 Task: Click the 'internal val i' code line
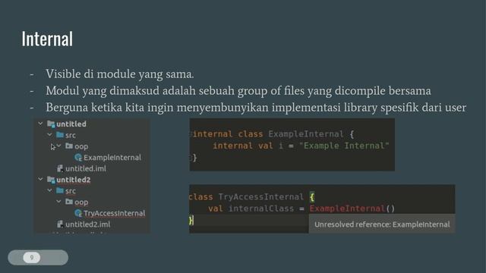pos(301,146)
